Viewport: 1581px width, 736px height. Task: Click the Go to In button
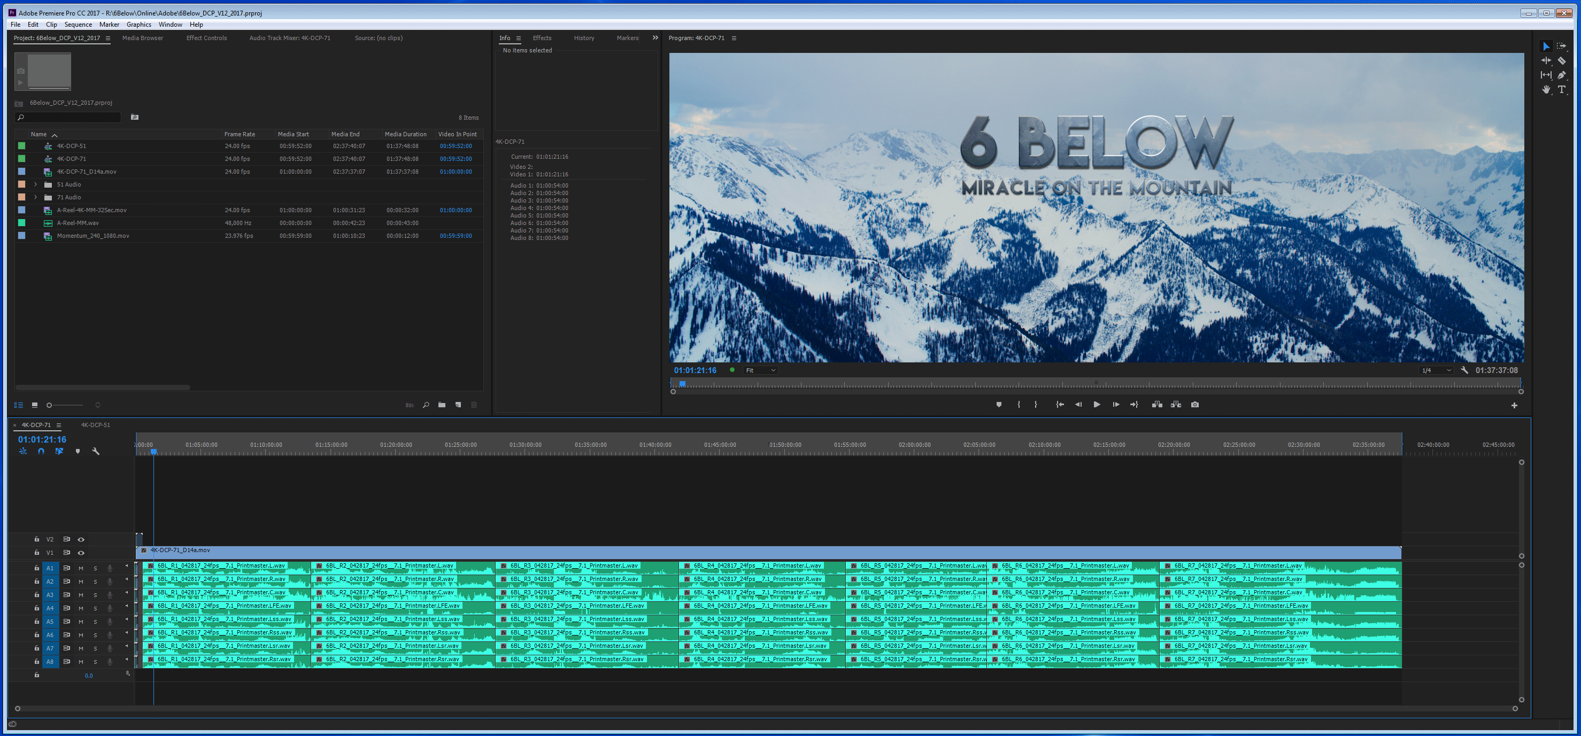(x=1059, y=405)
